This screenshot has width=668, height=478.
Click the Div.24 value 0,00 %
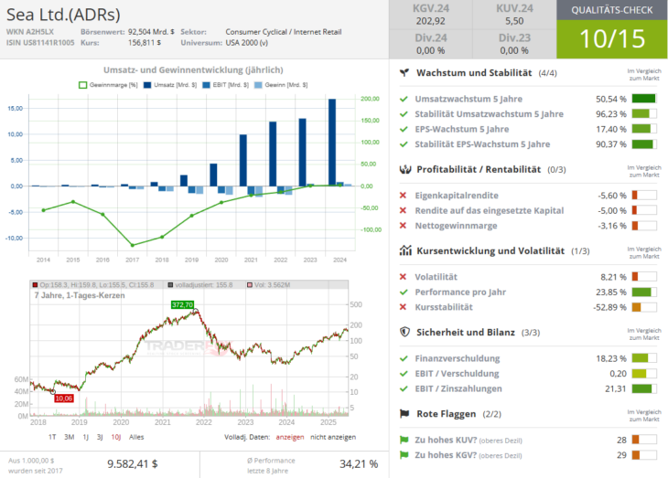click(x=430, y=50)
